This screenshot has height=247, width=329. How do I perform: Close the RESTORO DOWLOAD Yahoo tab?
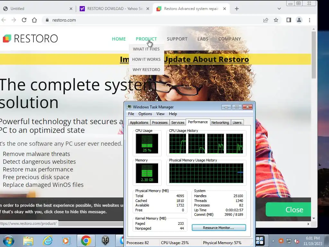148,9
